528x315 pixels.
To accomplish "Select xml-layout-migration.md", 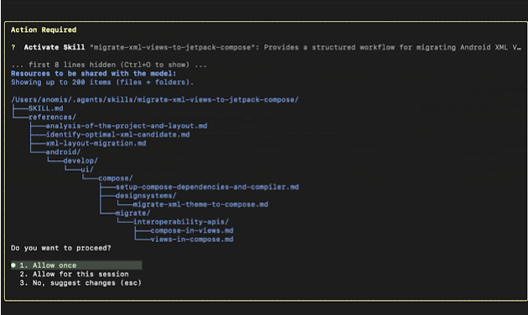I will pyautogui.click(x=96, y=143).
